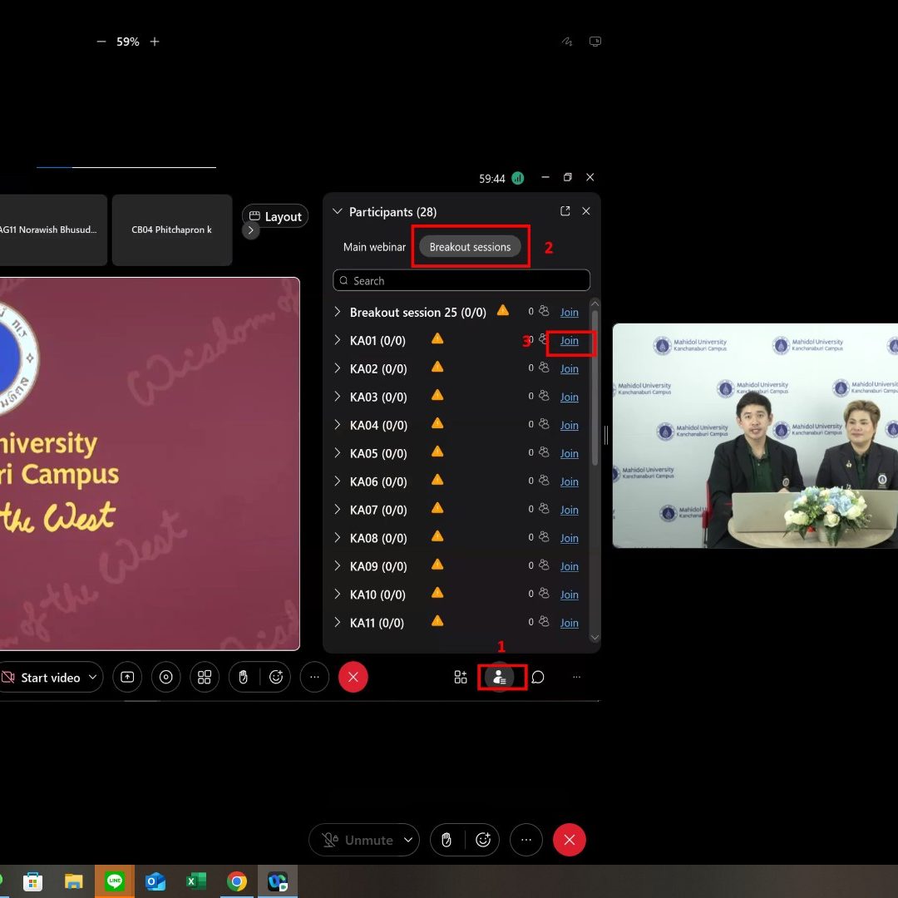
Task: Toggle the Layout button above the video
Action: point(275,216)
